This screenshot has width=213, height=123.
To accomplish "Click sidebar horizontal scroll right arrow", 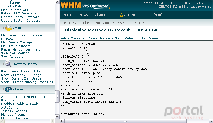I will 52,121.
